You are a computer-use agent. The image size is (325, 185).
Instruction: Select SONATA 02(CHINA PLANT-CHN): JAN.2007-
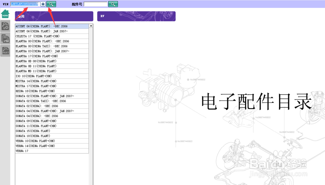(x=52, y=96)
